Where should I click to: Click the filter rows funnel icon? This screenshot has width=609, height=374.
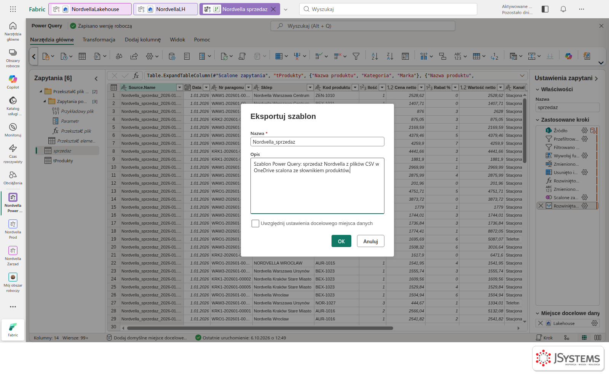(x=356, y=56)
